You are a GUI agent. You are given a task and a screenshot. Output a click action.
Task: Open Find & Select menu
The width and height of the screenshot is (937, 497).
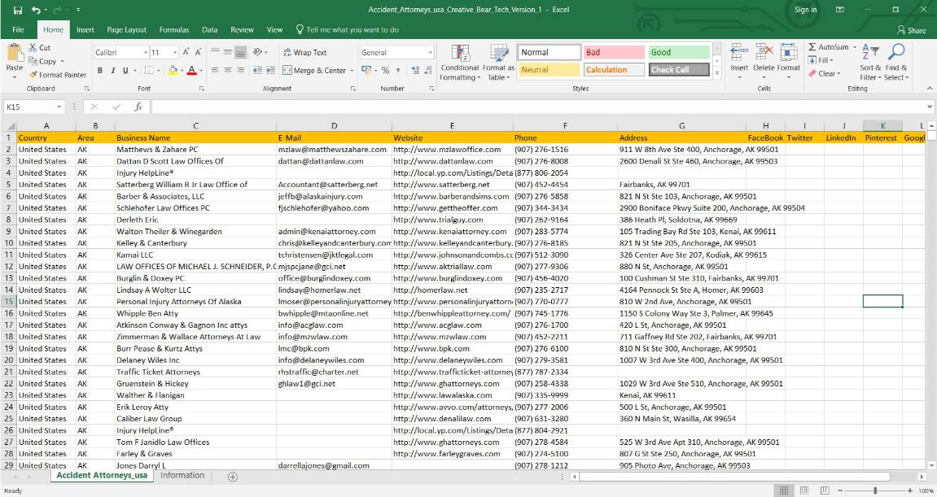click(895, 62)
